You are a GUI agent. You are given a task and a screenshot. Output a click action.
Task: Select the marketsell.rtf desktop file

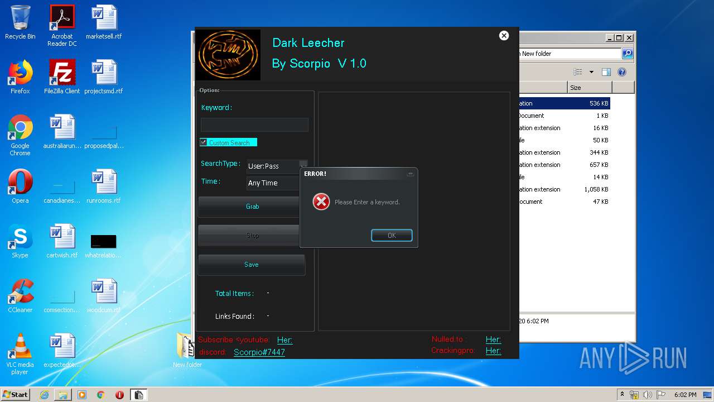point(104,23)
